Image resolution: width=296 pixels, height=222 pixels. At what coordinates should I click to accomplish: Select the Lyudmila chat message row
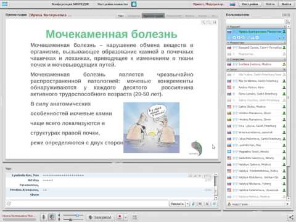110,175
